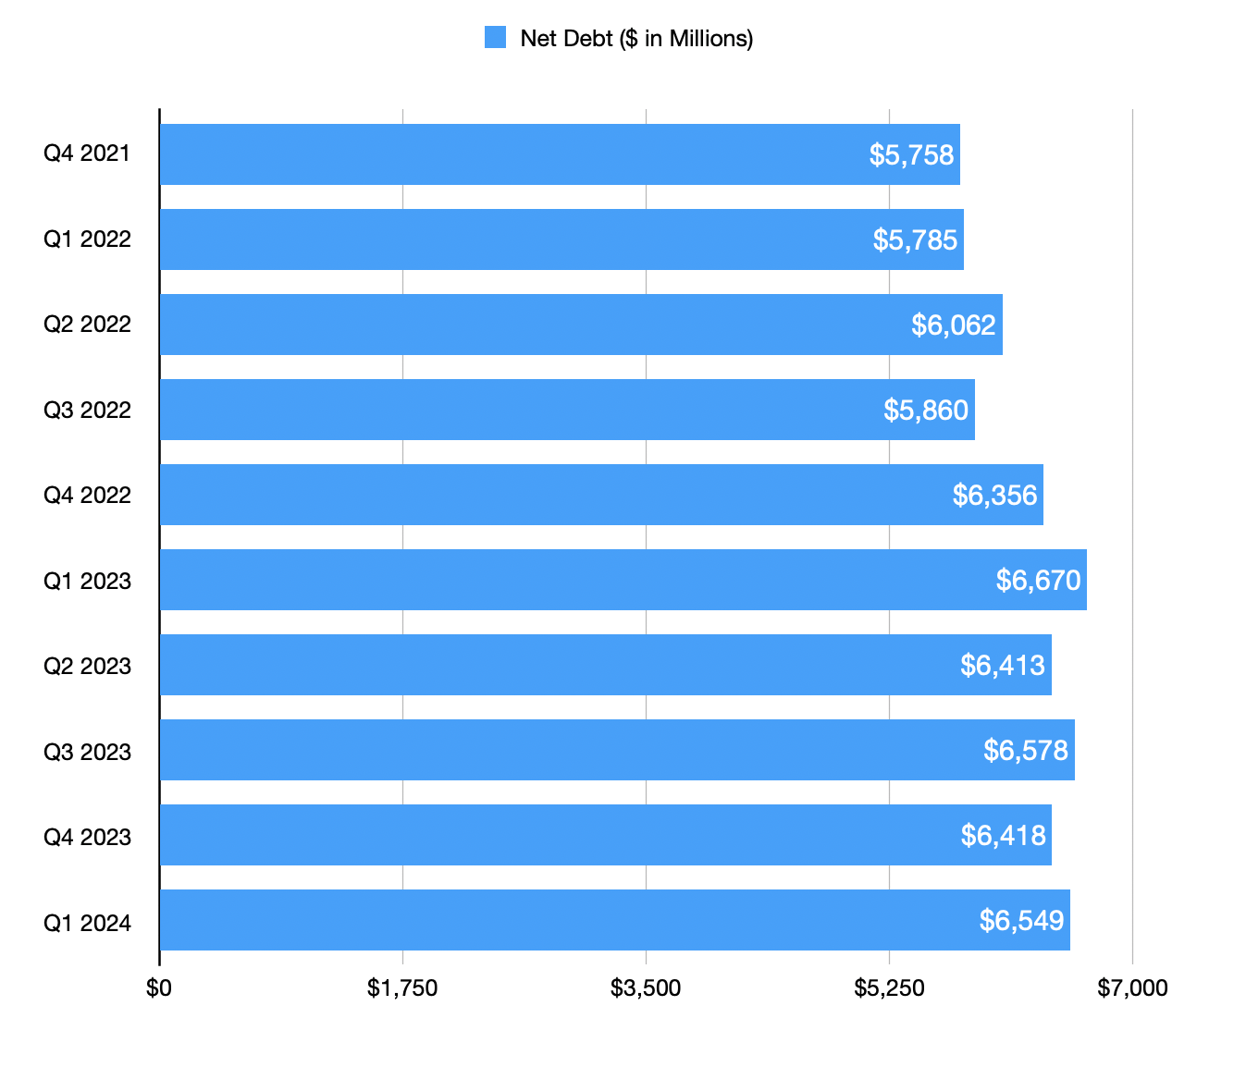Click the $5,250 axis tick label

(x=889, y=988)
